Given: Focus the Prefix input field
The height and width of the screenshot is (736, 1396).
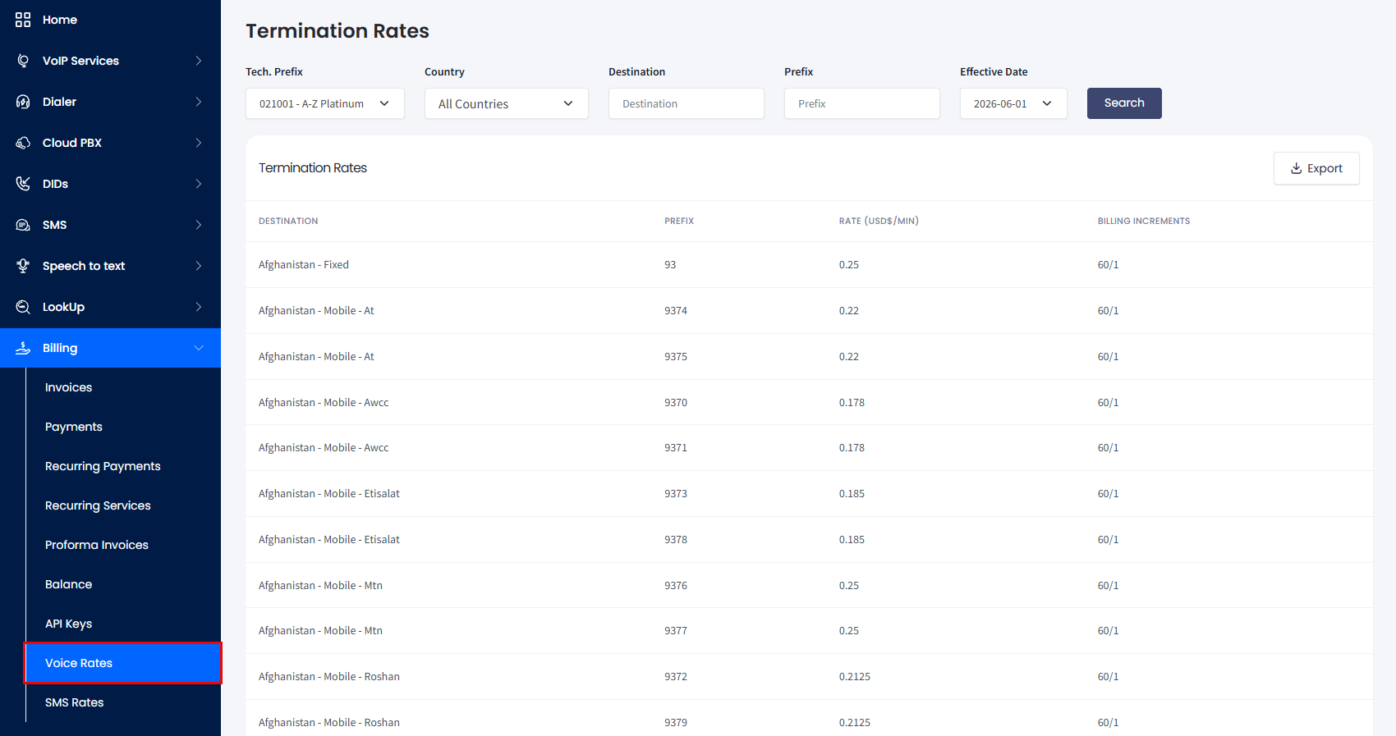Looking at the screenshot, I should point(862,103).
